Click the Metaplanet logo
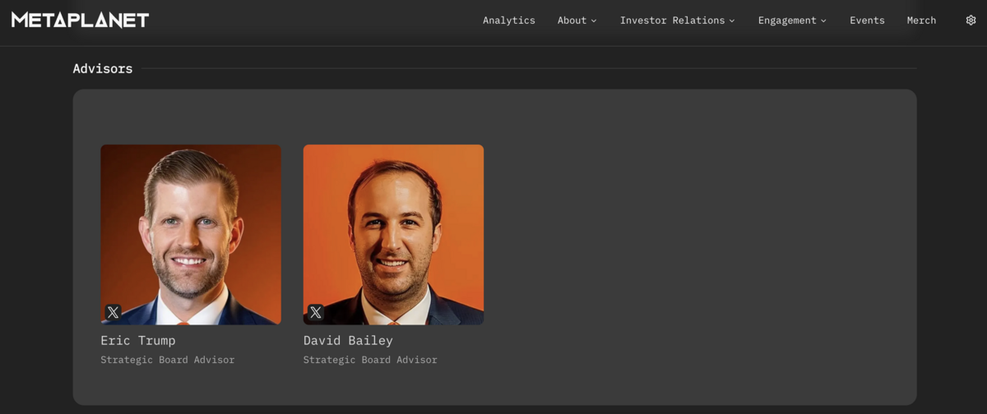 coord(80,20)
